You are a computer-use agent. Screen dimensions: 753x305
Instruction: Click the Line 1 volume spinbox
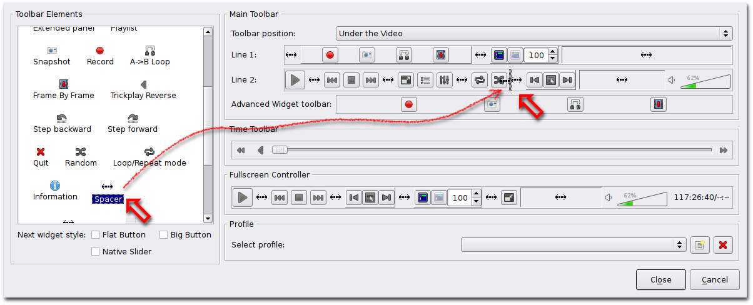point(536,55)
